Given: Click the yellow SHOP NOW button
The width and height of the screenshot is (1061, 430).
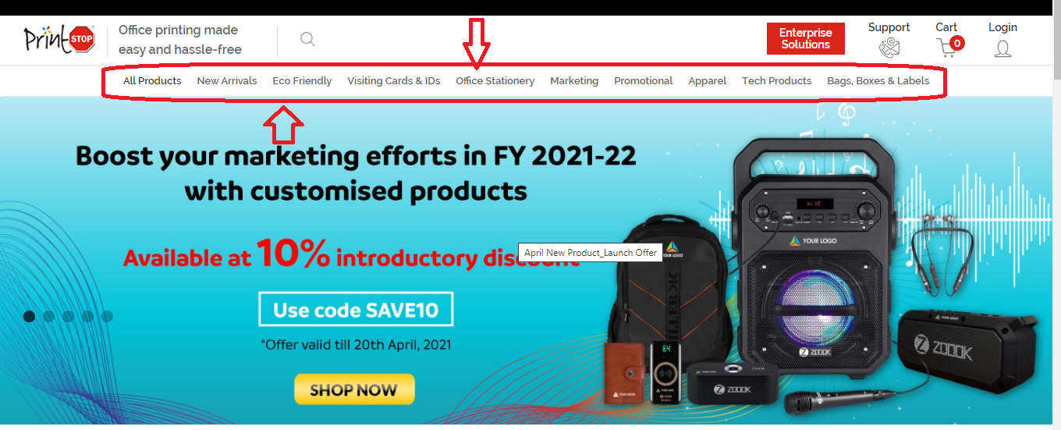Looking at the screenshot, I should [354, 389].
